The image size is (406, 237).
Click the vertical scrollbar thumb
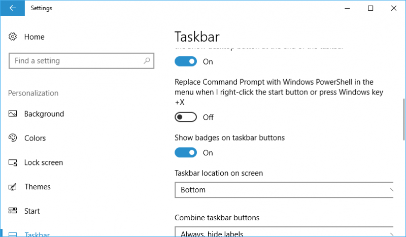[404, 119]
